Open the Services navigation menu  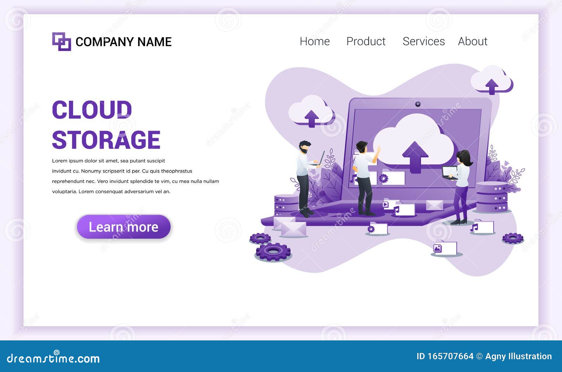pyautogui.click(x=423, y=41)
